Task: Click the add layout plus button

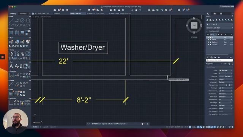Action: (x=40, y=127)
